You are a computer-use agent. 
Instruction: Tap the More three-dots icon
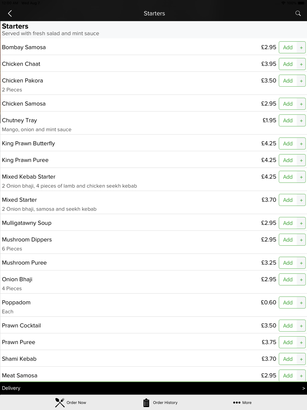[236, 402]
